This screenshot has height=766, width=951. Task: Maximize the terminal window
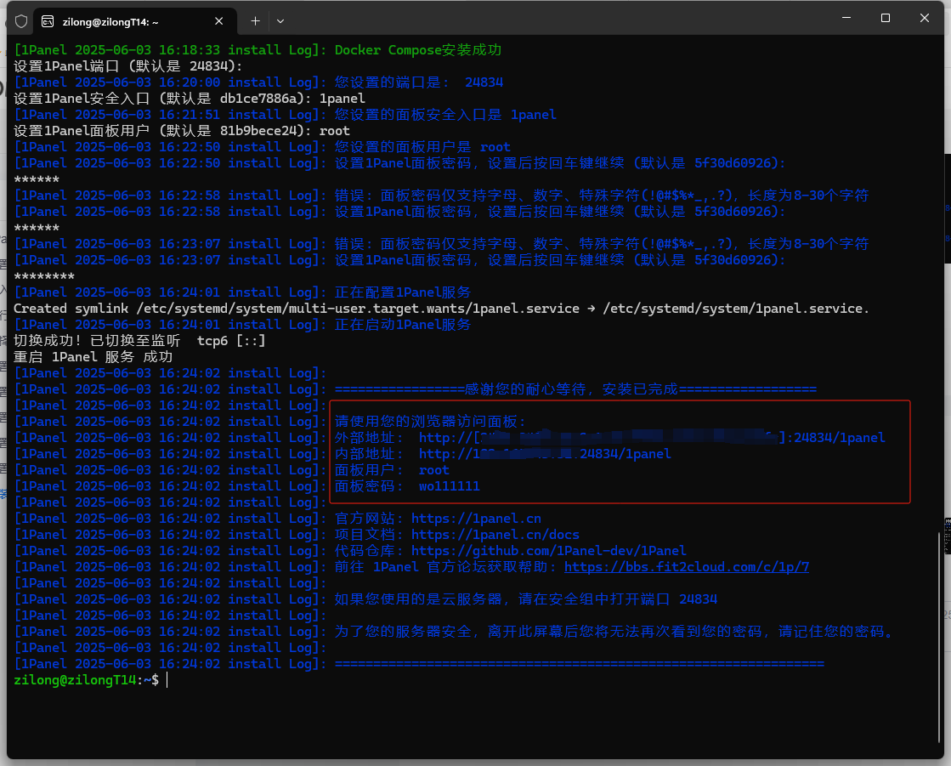[x=885, y=18]
